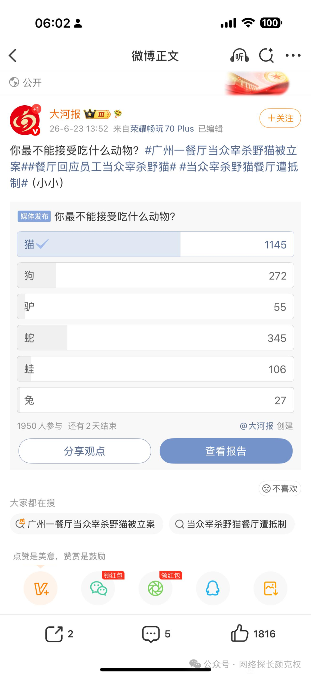
Task: Share via WeChat icon
Action: 98,588
